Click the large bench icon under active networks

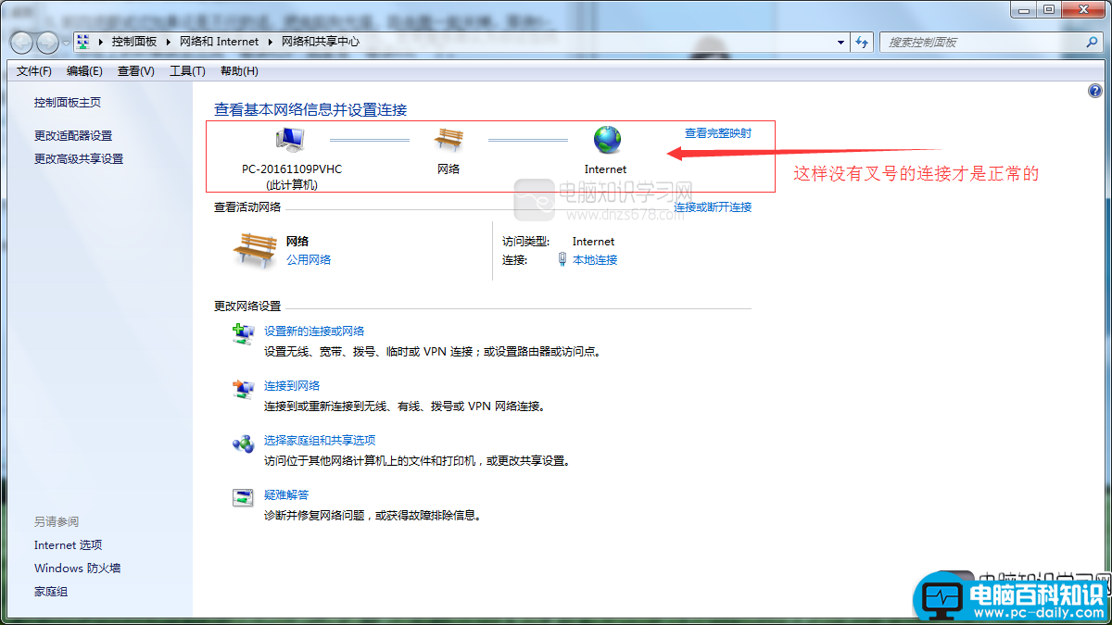tap(254, 250)
